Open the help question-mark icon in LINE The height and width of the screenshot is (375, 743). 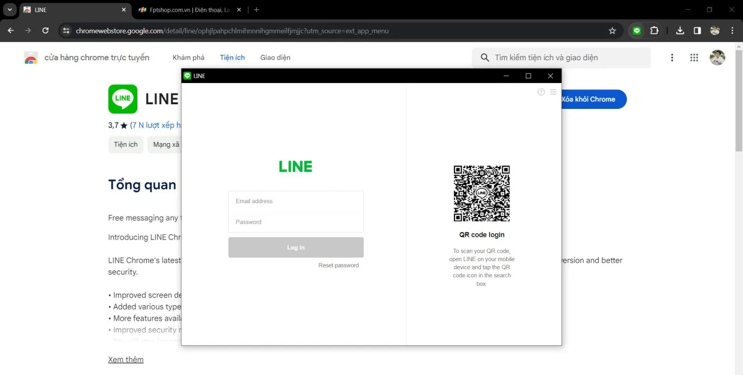[x=541, y=92]
